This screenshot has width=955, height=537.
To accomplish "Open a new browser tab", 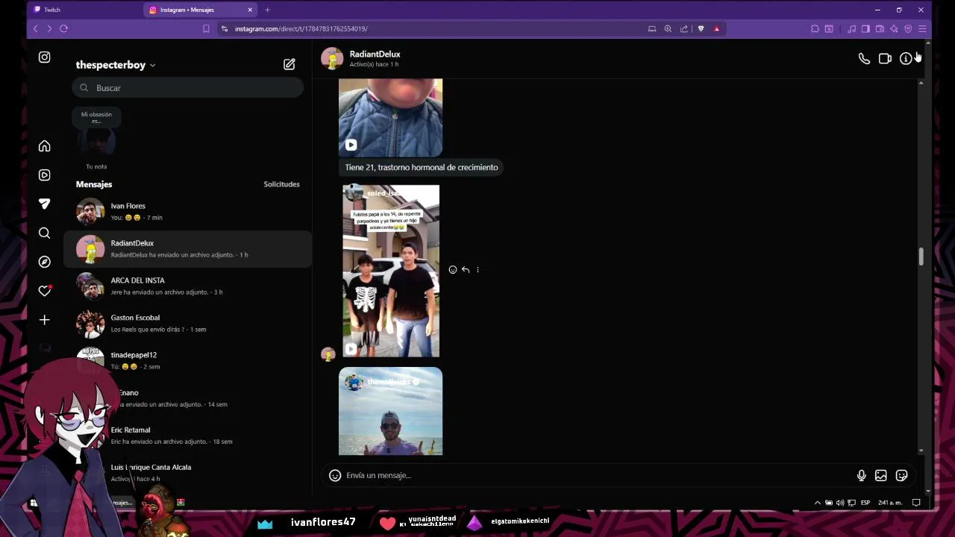I will (267, 10).
